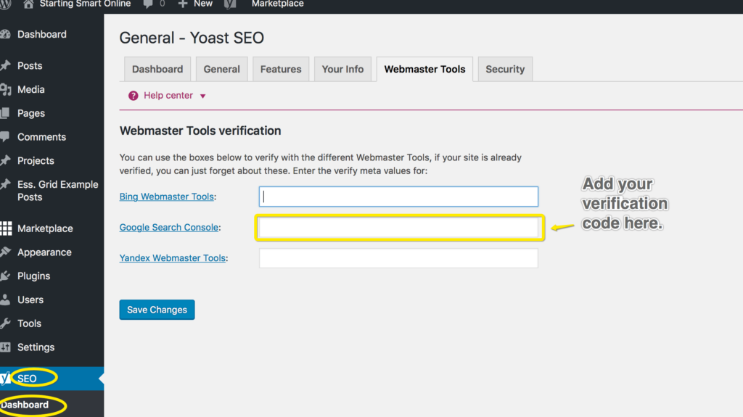Open Settings in sidebar menu
This screenshot has width=743, height=417.
pyautogui.click(x=36, y=347)
